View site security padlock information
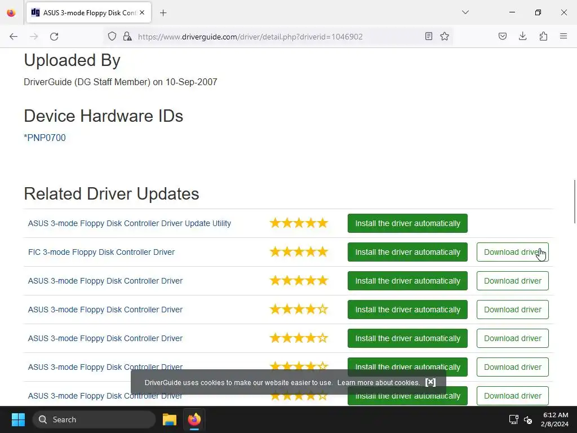The image size is (577, 433). [127, 36]
